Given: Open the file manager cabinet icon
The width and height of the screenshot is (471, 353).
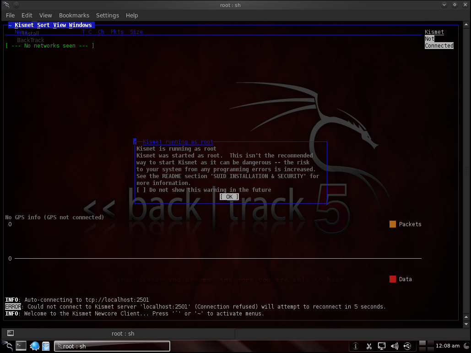Looking at the screenshot, I should [46, 346].
